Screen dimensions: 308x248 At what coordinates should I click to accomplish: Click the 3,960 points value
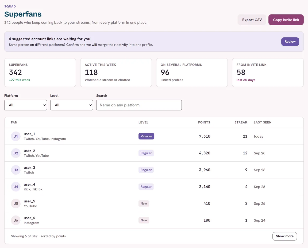(x=205, y=170)
